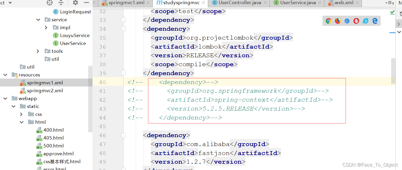Image resolution: width=402 pixels, height=170 pixels.
Task: Open the Project view settings gear
Action: click(75, 2)
